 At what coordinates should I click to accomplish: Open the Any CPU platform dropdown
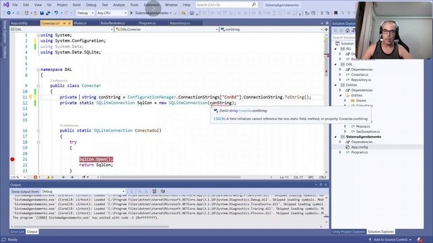click(x=112, y=13)
